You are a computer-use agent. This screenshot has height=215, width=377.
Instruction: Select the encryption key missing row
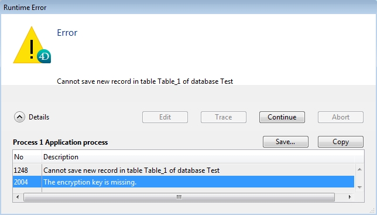[183, 182]
